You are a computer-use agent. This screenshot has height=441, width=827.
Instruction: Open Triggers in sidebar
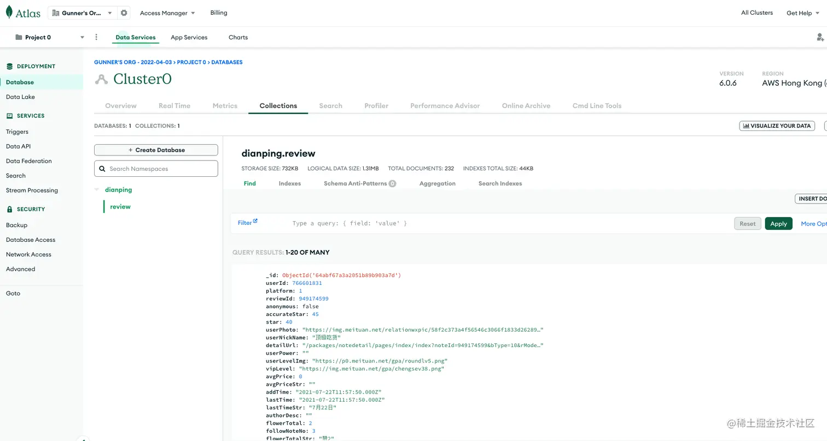(x=17, y=132)
